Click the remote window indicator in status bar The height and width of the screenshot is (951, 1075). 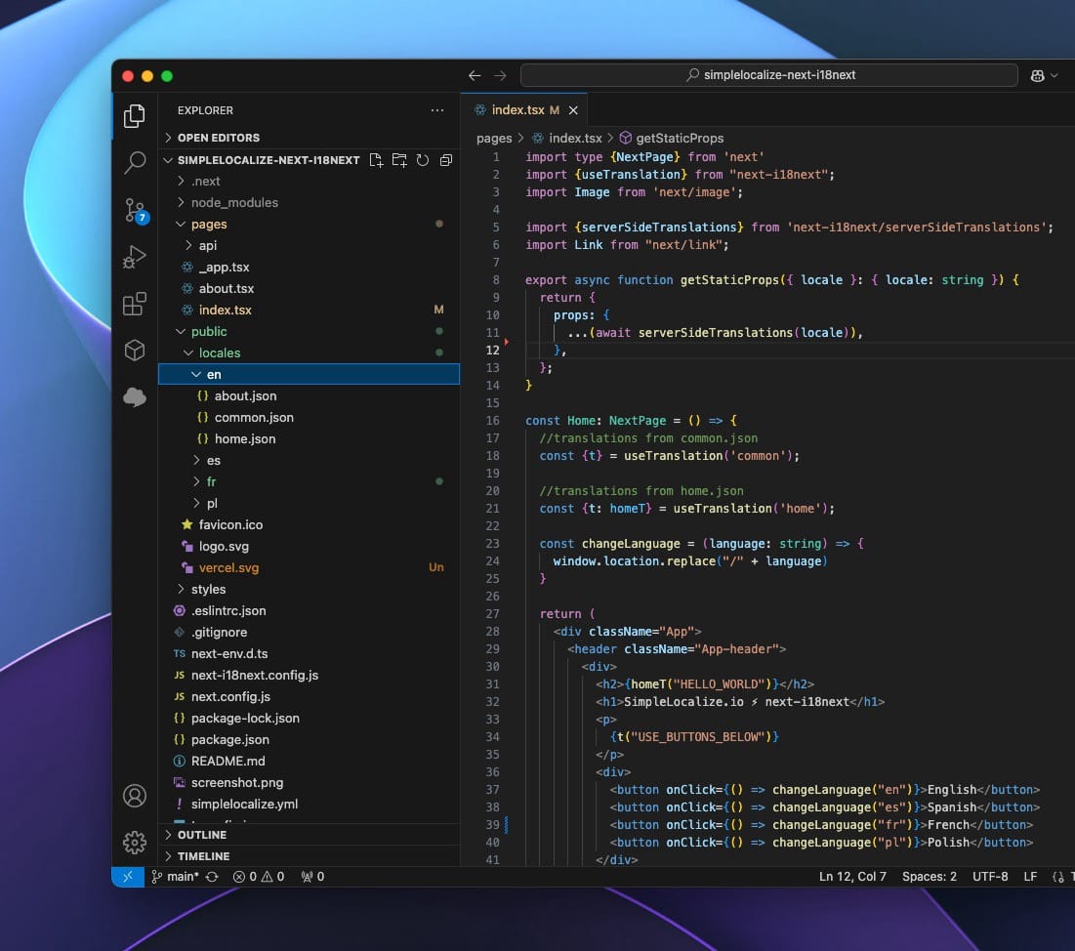(x=128, y=876)
